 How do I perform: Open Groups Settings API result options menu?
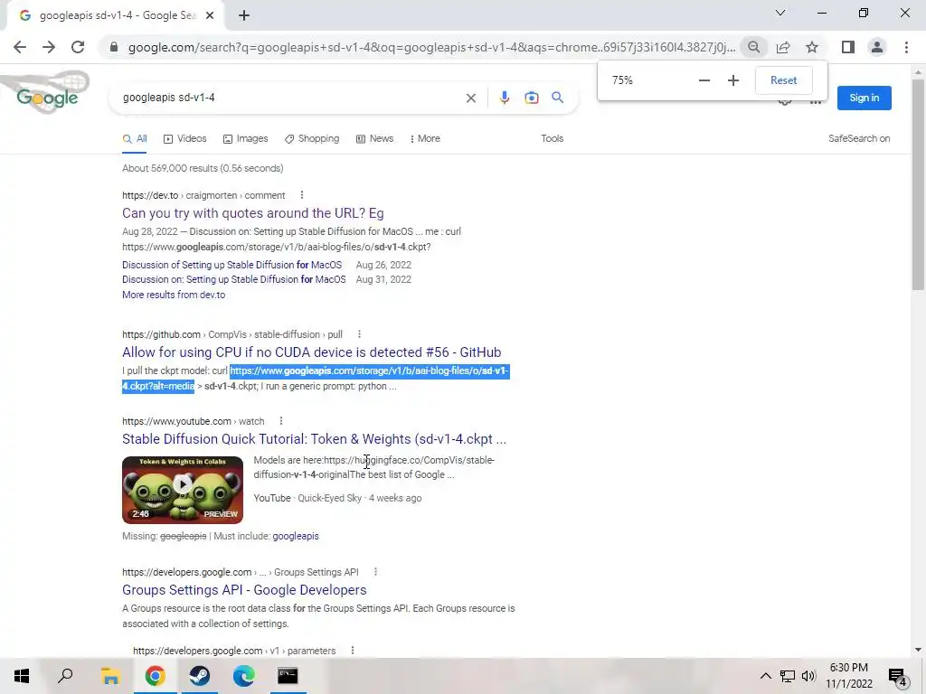[x=375, y=572]
